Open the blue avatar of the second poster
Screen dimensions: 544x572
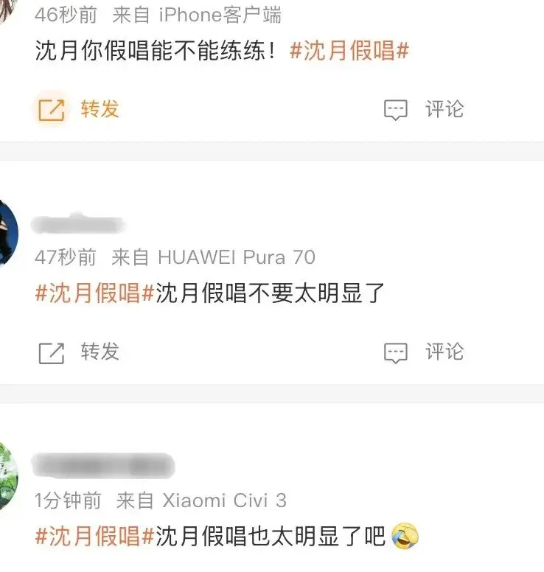pyautogui.click(x=8, y=234)
